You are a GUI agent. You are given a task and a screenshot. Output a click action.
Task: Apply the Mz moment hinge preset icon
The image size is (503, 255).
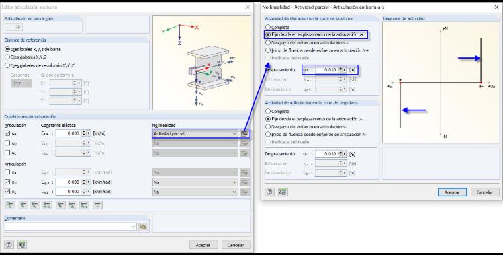[72, 205]
